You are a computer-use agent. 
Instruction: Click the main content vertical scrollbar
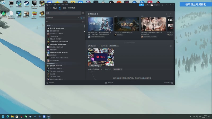click(174, 26)
